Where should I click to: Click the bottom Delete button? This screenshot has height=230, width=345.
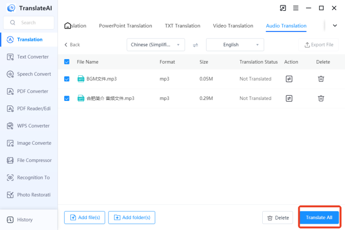point(277,218)
